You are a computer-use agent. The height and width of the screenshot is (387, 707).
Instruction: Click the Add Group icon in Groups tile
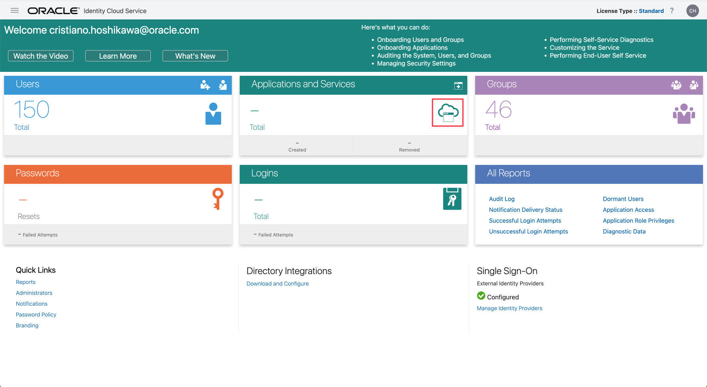[676, 85]
